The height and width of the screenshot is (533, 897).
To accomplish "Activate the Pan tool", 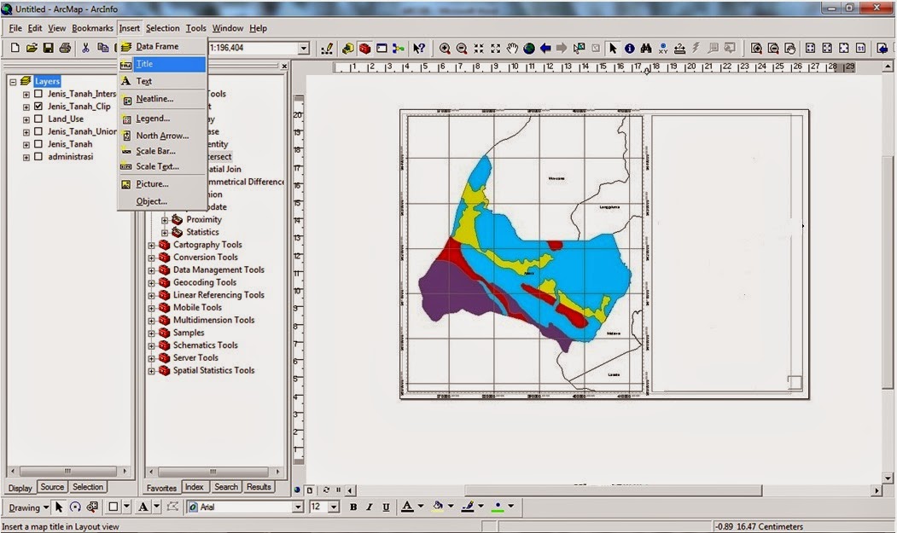I will coord(512,49).
